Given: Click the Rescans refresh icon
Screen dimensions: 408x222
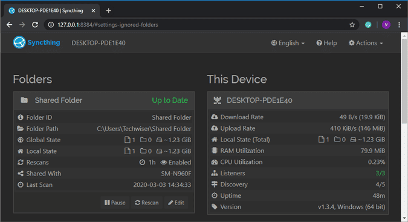Looking at the screenshot, I should [x=21, y=162].
